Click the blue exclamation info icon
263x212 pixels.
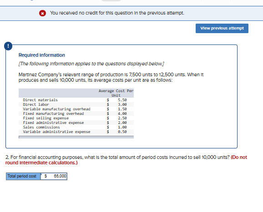(8, 46)
